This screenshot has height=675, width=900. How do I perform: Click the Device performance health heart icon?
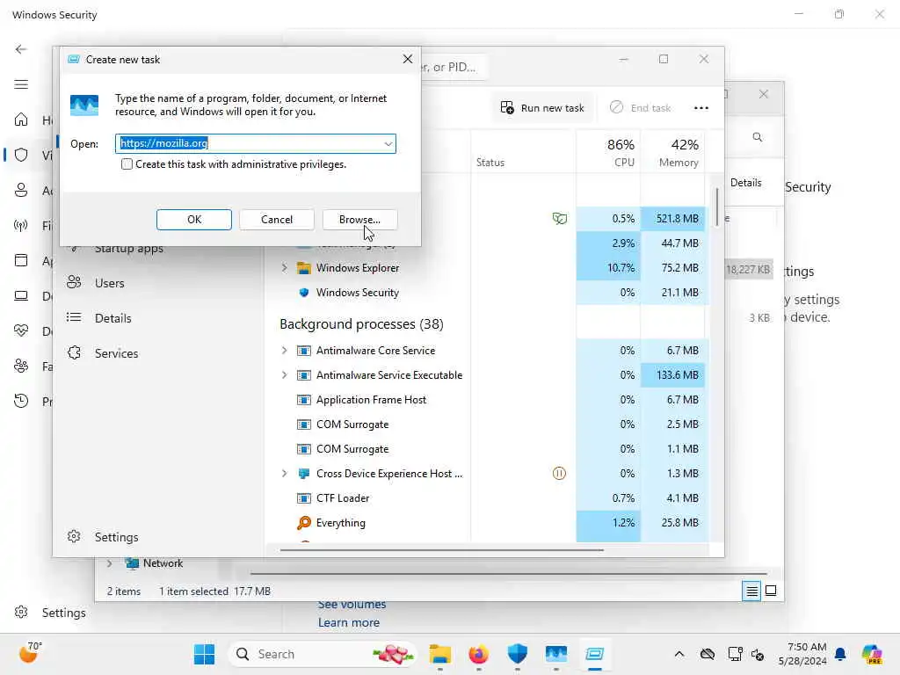click(21, 330)
